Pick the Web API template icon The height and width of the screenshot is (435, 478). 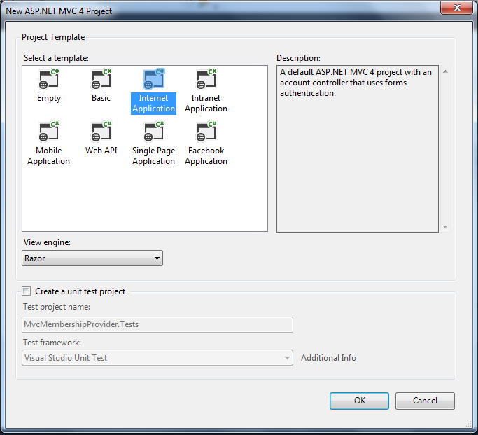click(101, 132)
